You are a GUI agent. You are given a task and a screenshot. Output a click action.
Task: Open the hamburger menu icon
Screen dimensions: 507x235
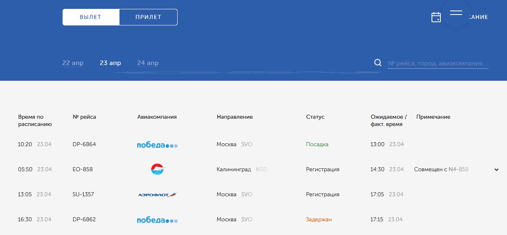pos(456,13)
